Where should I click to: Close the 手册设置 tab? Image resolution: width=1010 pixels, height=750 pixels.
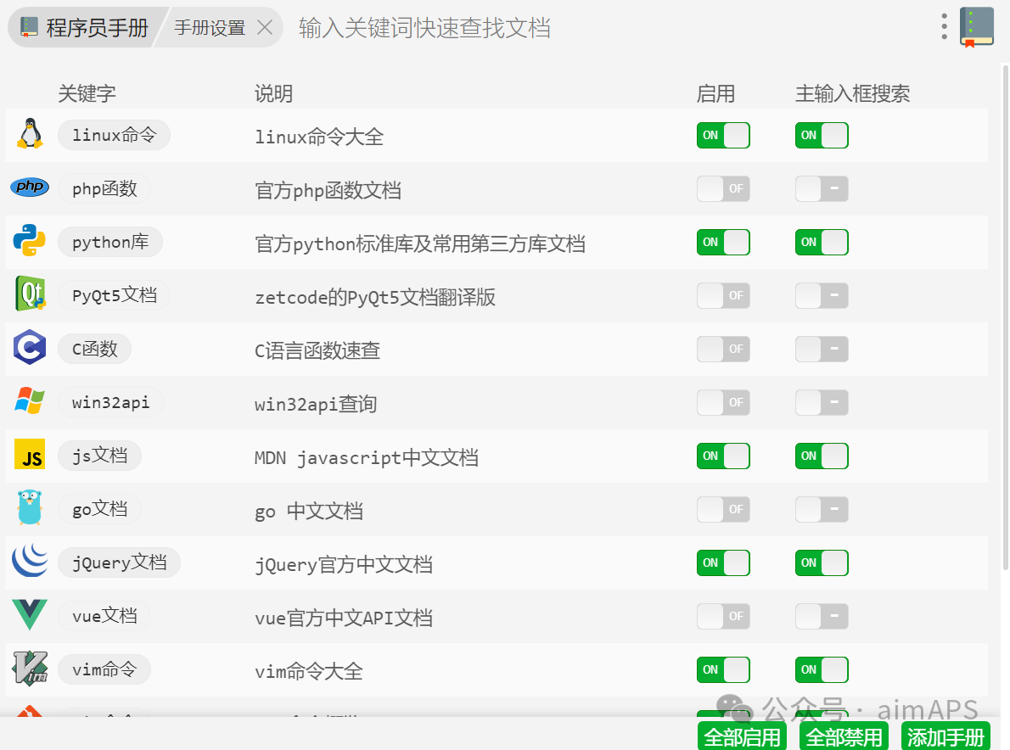pos(265,28)
